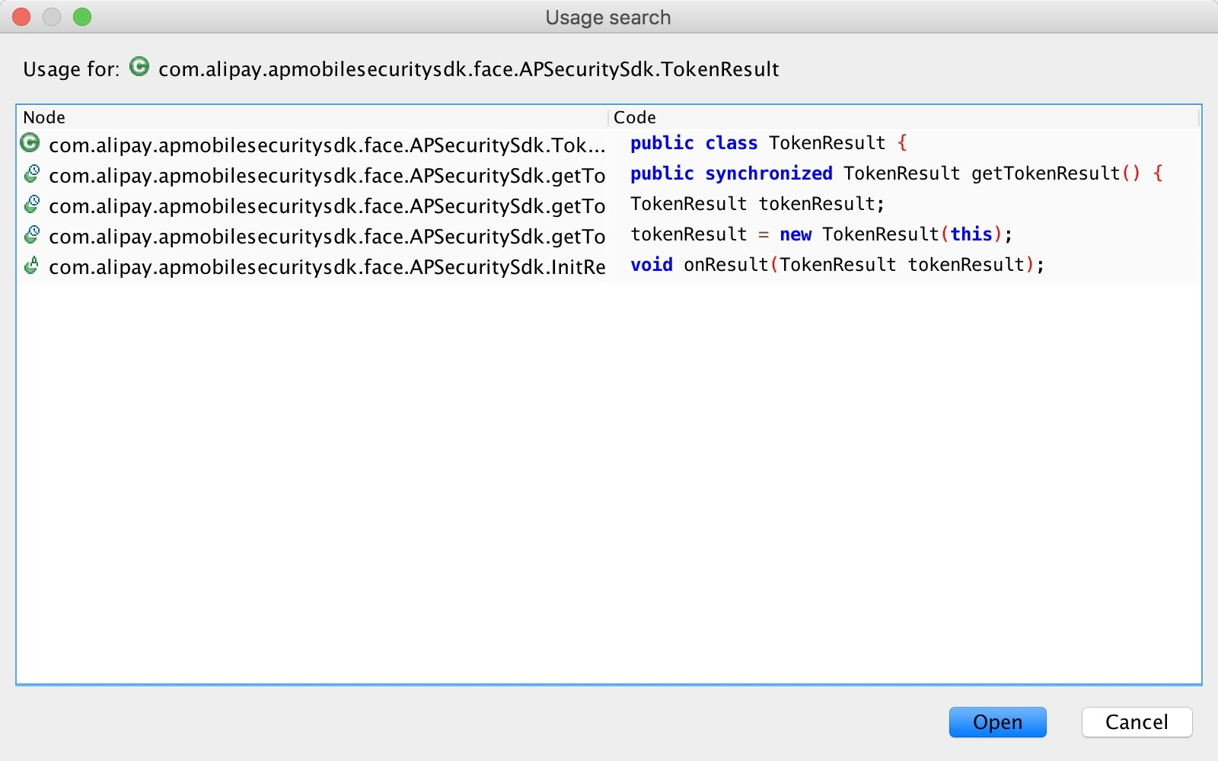Select getTo node beside 'TokenResult tokenResult;' code

coord(327,205)
